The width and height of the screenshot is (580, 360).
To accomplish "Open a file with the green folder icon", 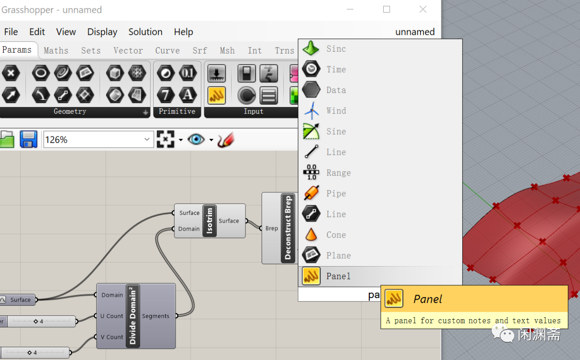I will pos(6,139).
